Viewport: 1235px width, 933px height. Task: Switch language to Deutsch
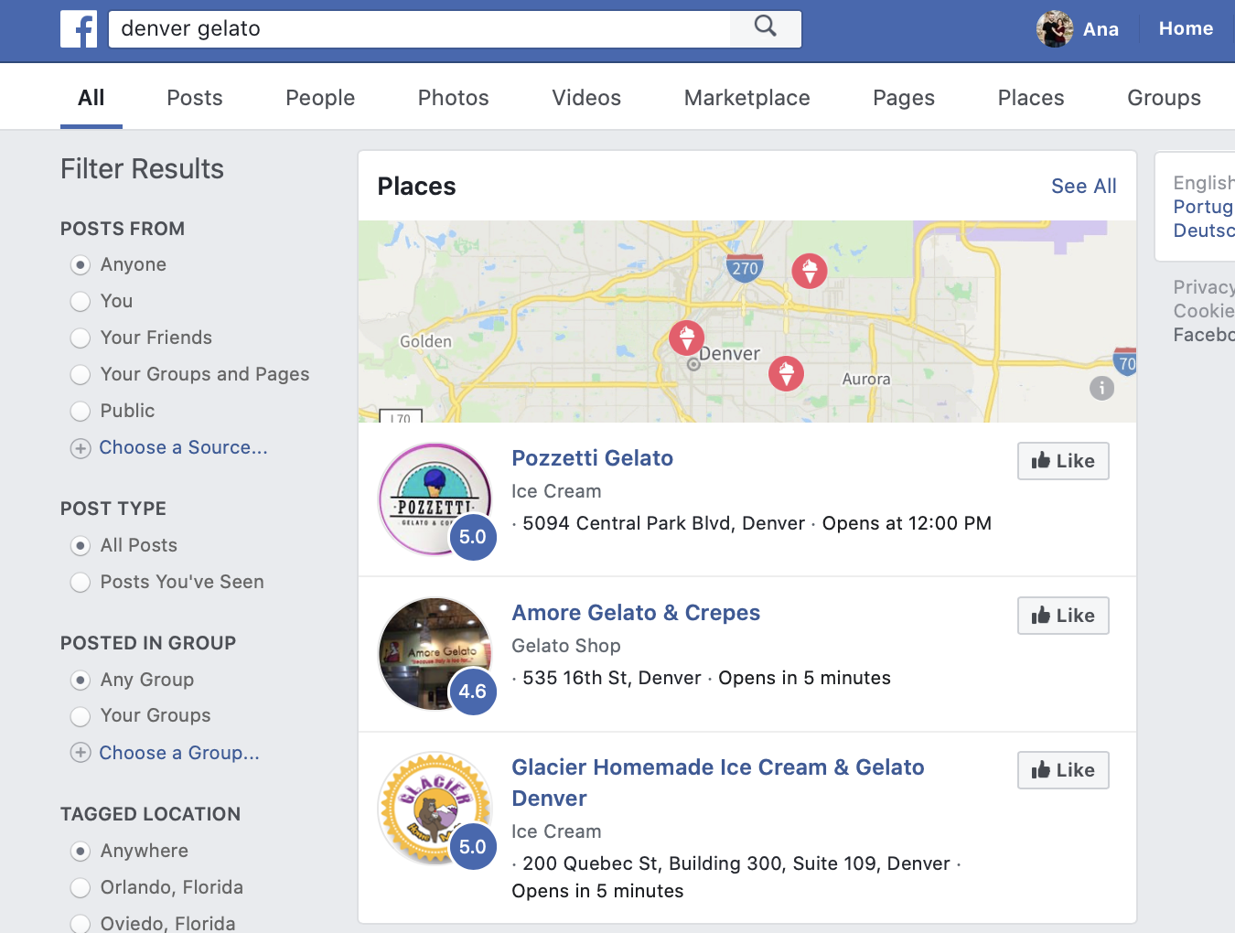pos(1204,231)
